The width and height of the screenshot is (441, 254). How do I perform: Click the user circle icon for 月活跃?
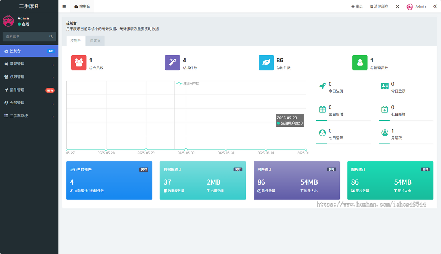point(385,133)
